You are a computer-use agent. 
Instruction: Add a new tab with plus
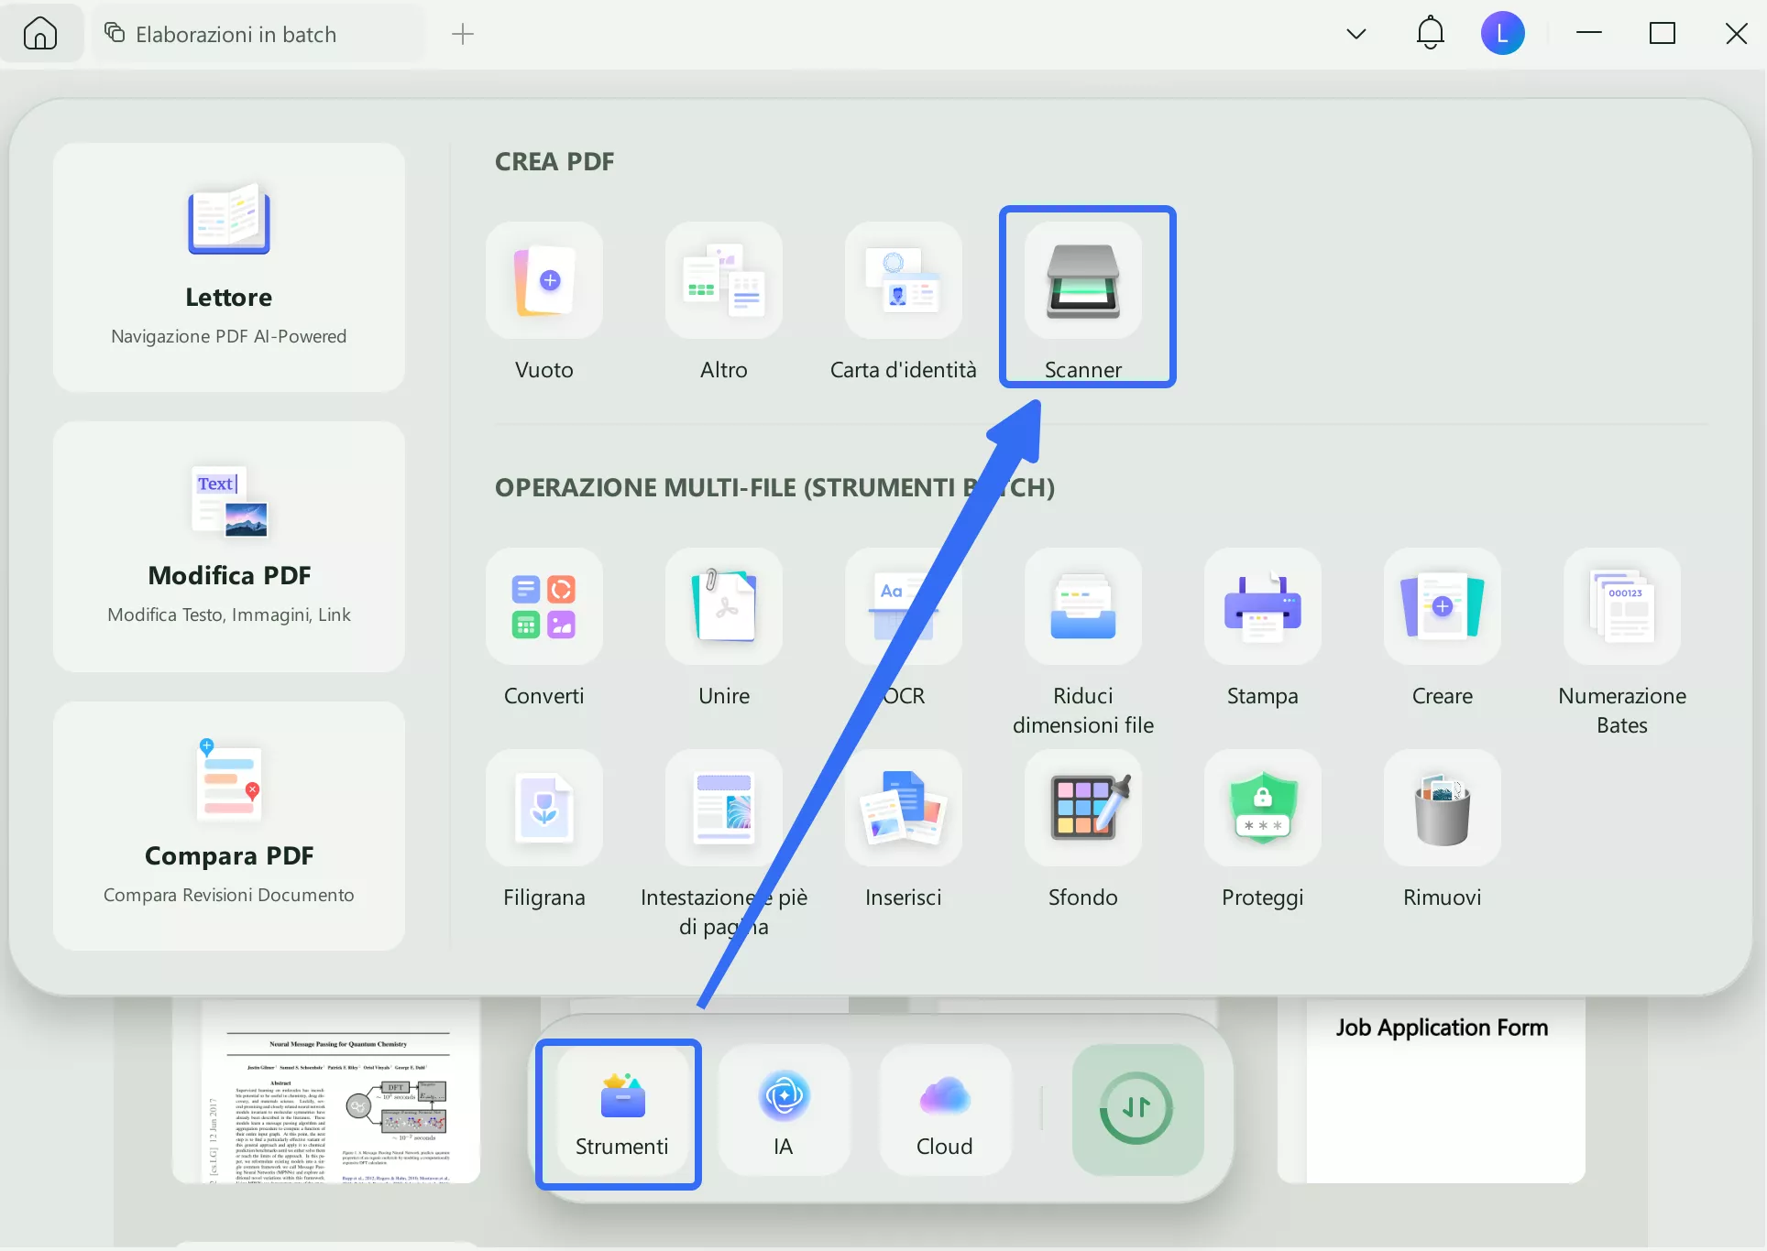(463, 35)
